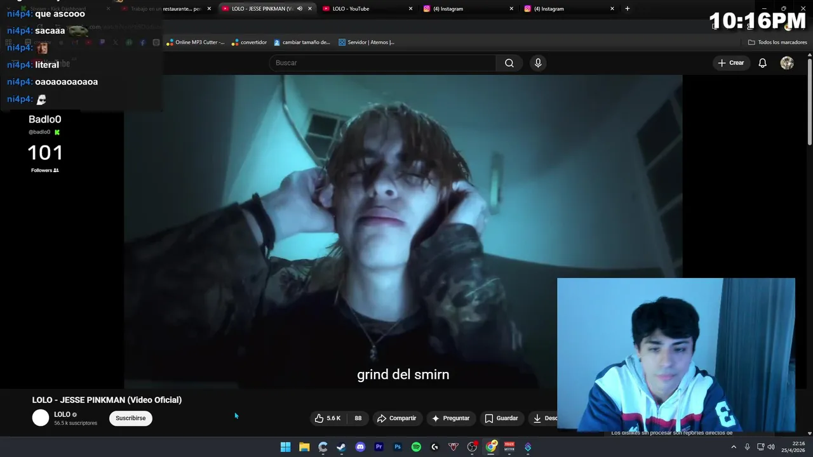The image size is (813, 457).
Task: Open volume control in system tray
Action: 771,447
